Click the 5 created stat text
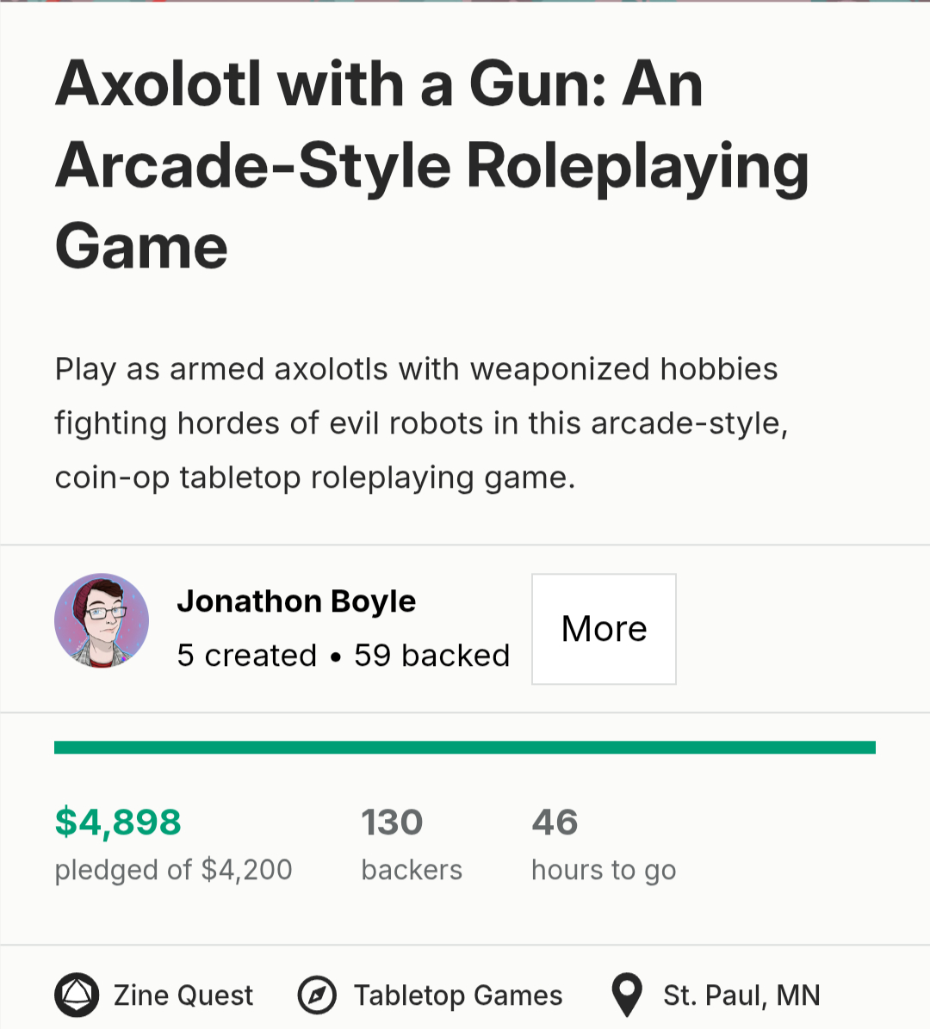 tap(247, 656)
